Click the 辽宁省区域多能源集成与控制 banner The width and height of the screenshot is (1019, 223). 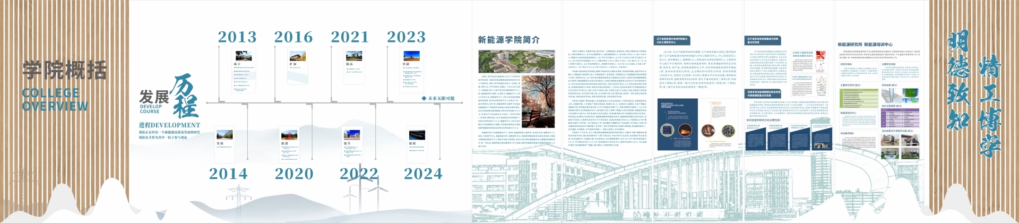(763, 40)
